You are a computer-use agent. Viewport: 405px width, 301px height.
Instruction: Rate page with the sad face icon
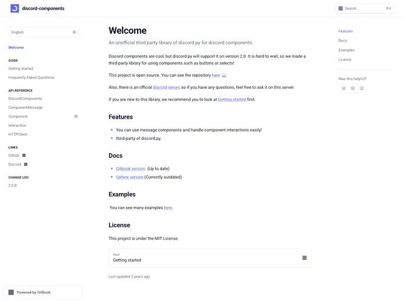(x=344, y=88)
